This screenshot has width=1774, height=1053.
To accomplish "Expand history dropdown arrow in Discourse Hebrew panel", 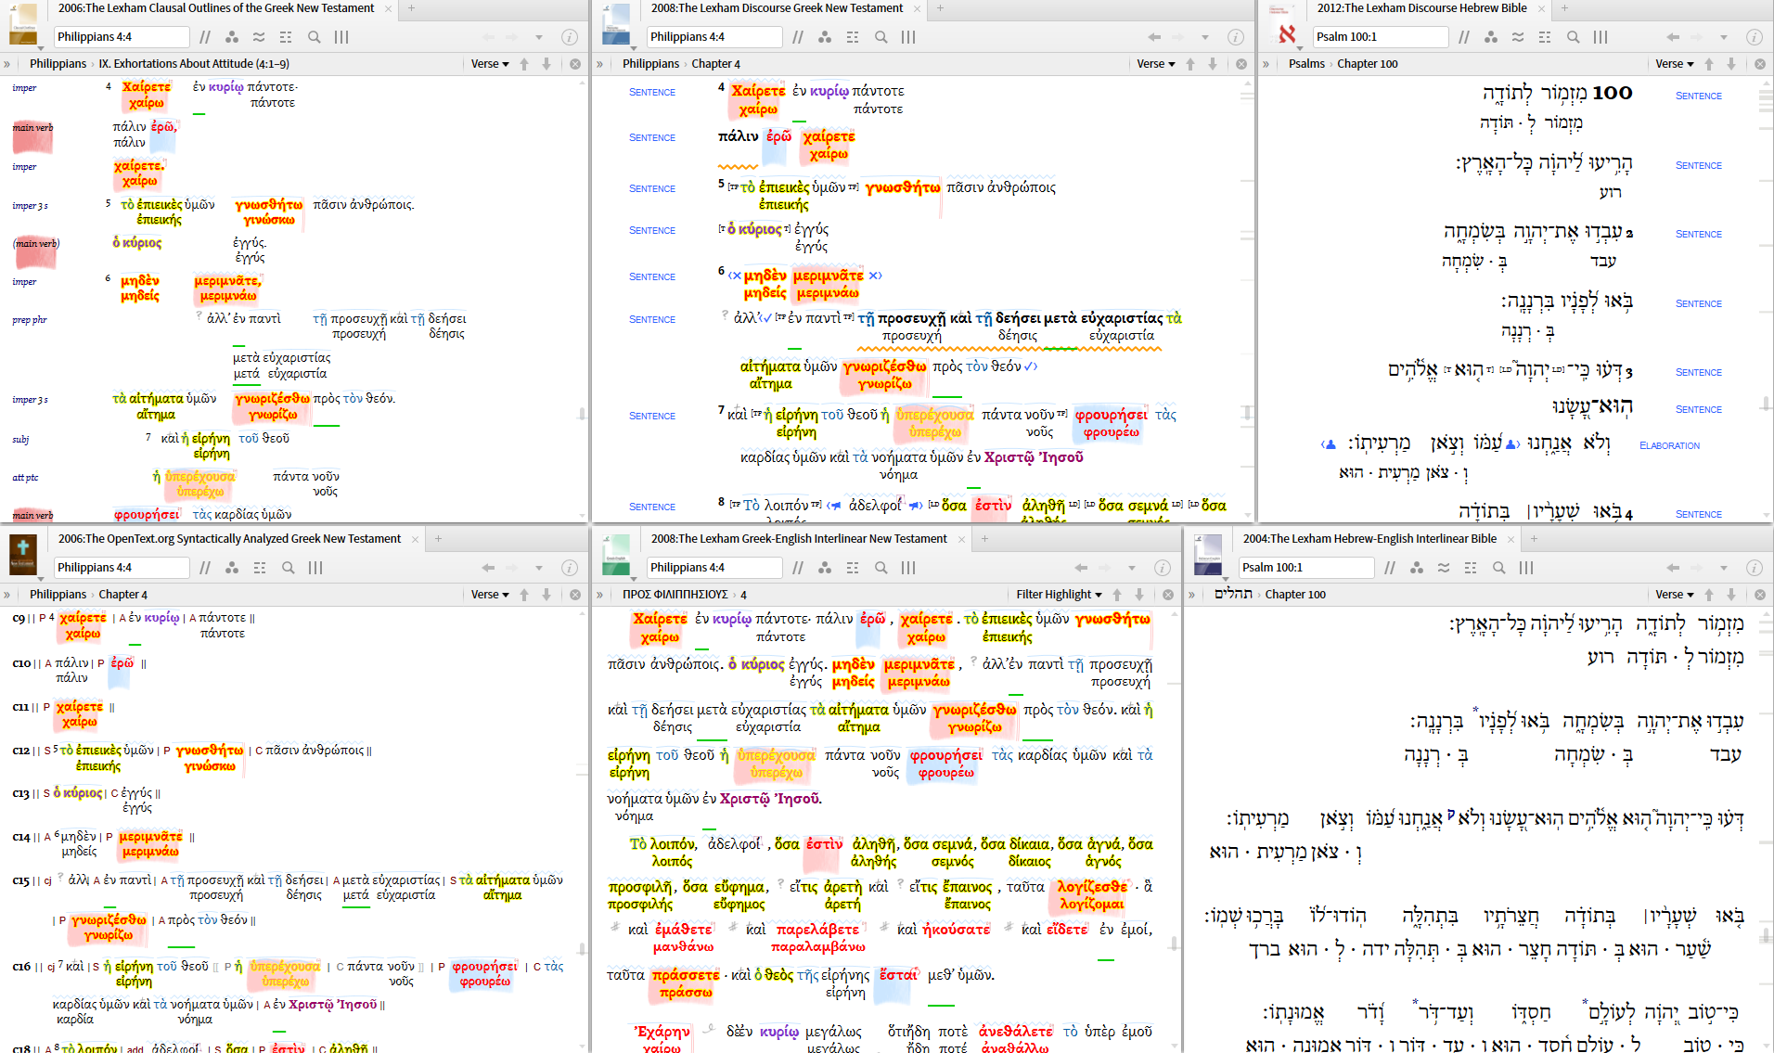I will coord(1724,37).
